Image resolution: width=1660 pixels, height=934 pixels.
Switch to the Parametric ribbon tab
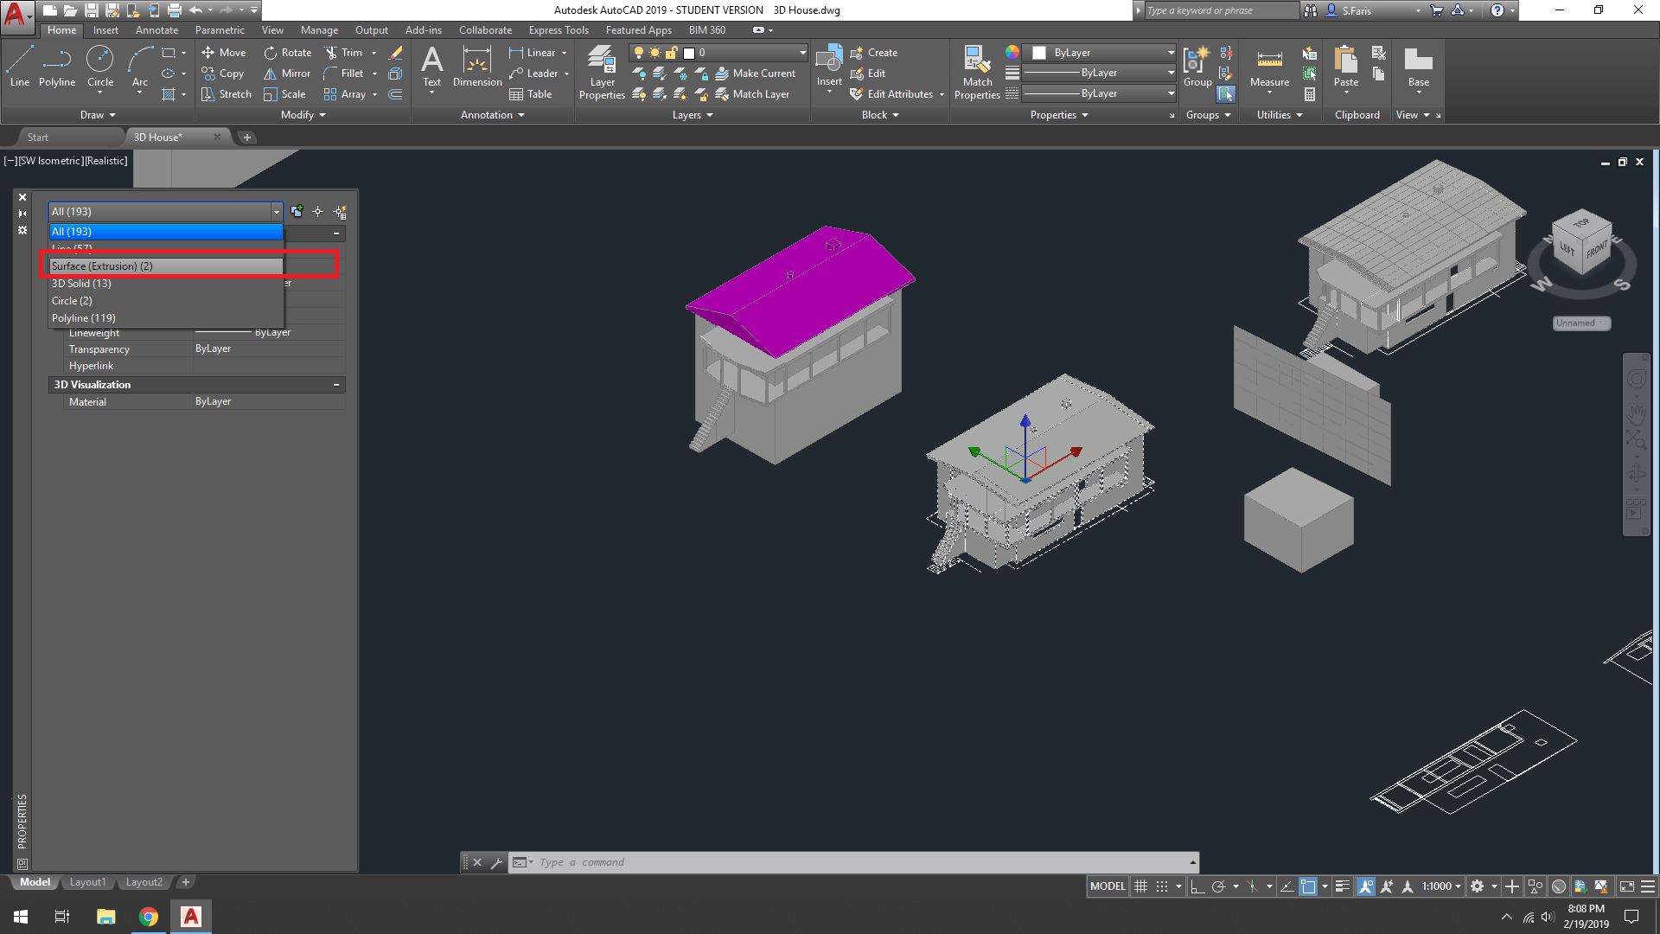(x=220, y=29)
